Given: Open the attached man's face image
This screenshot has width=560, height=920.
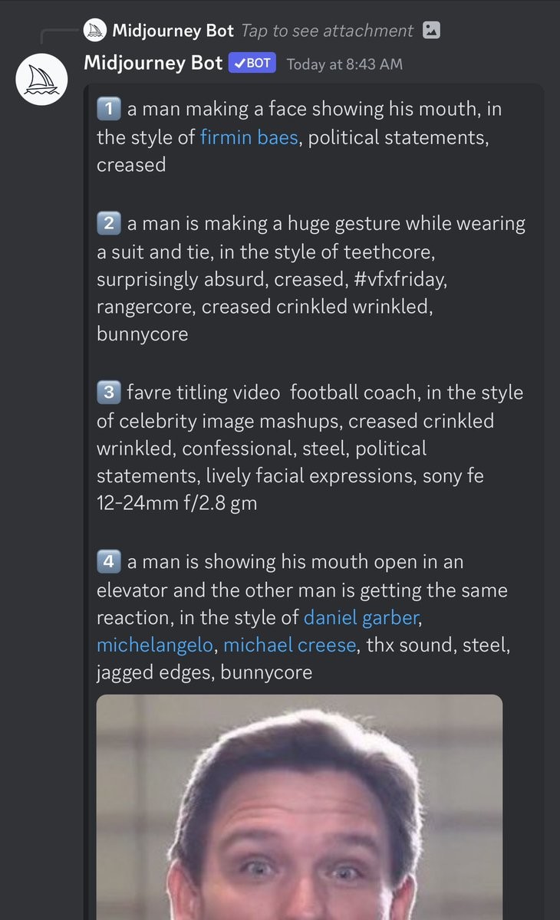Looking at the screenshot, I should [299, 807].
